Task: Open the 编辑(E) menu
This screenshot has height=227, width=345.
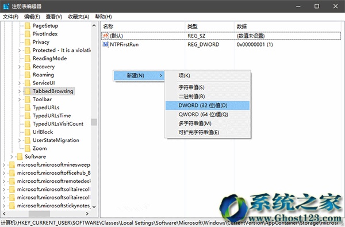Action: (x=32, y=17)
